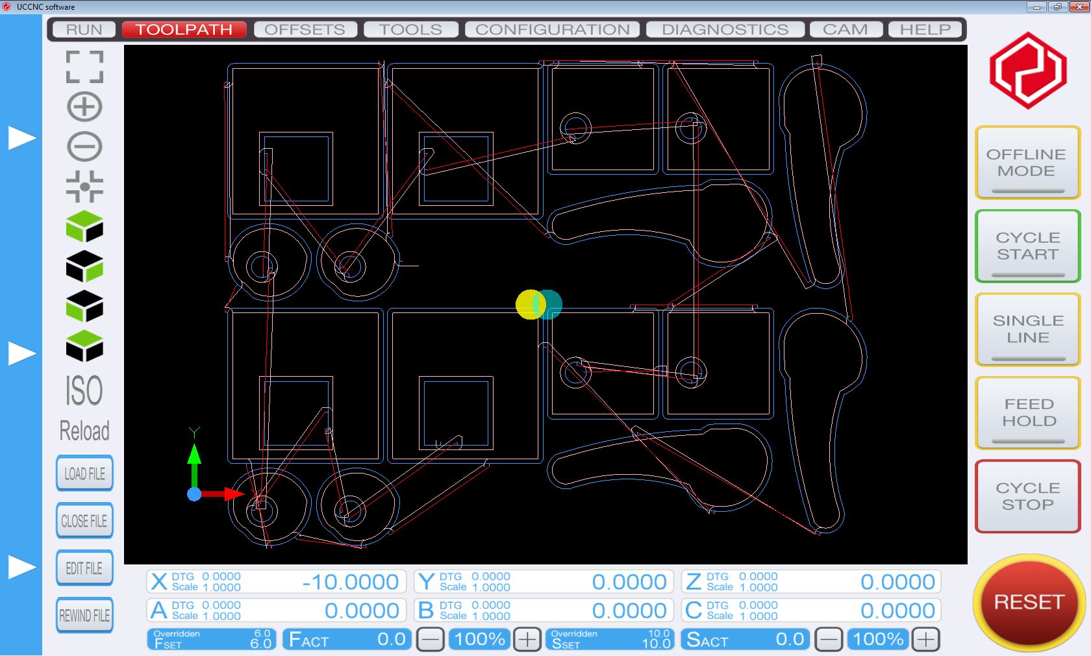
Task: Increase spindle override with plus button
Action: pyautogui.click(x=925, y=640)
